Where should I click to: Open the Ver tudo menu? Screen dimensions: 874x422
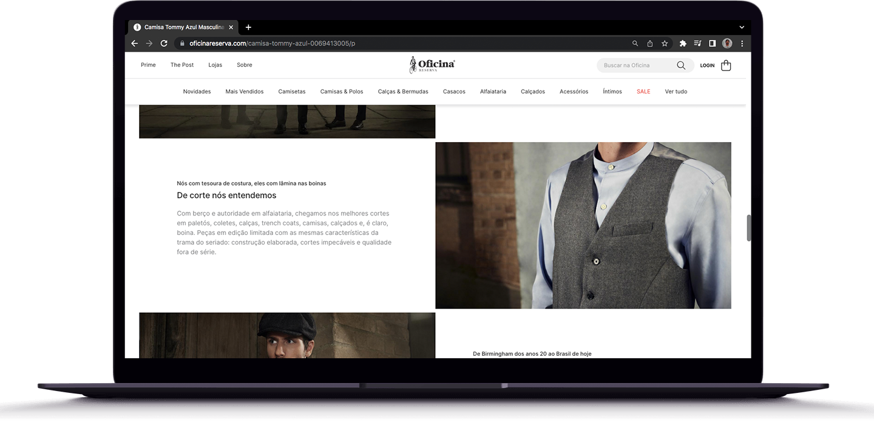676,92
